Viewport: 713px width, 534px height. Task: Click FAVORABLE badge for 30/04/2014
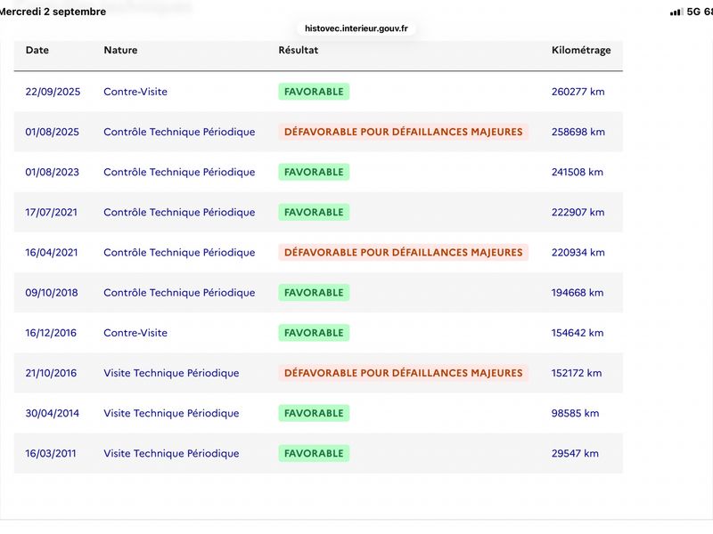click(x=314, y=413)
